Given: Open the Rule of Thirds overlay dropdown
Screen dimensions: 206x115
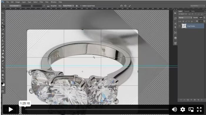Looking at the screenshot, I should point(68,6).
